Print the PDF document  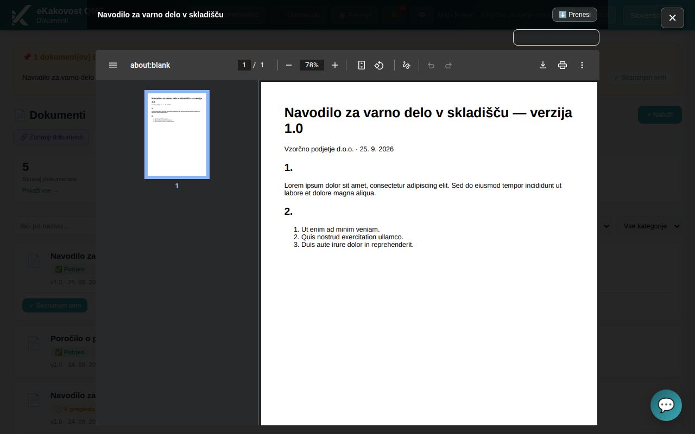pyautogui.click(x=563, y=65)
